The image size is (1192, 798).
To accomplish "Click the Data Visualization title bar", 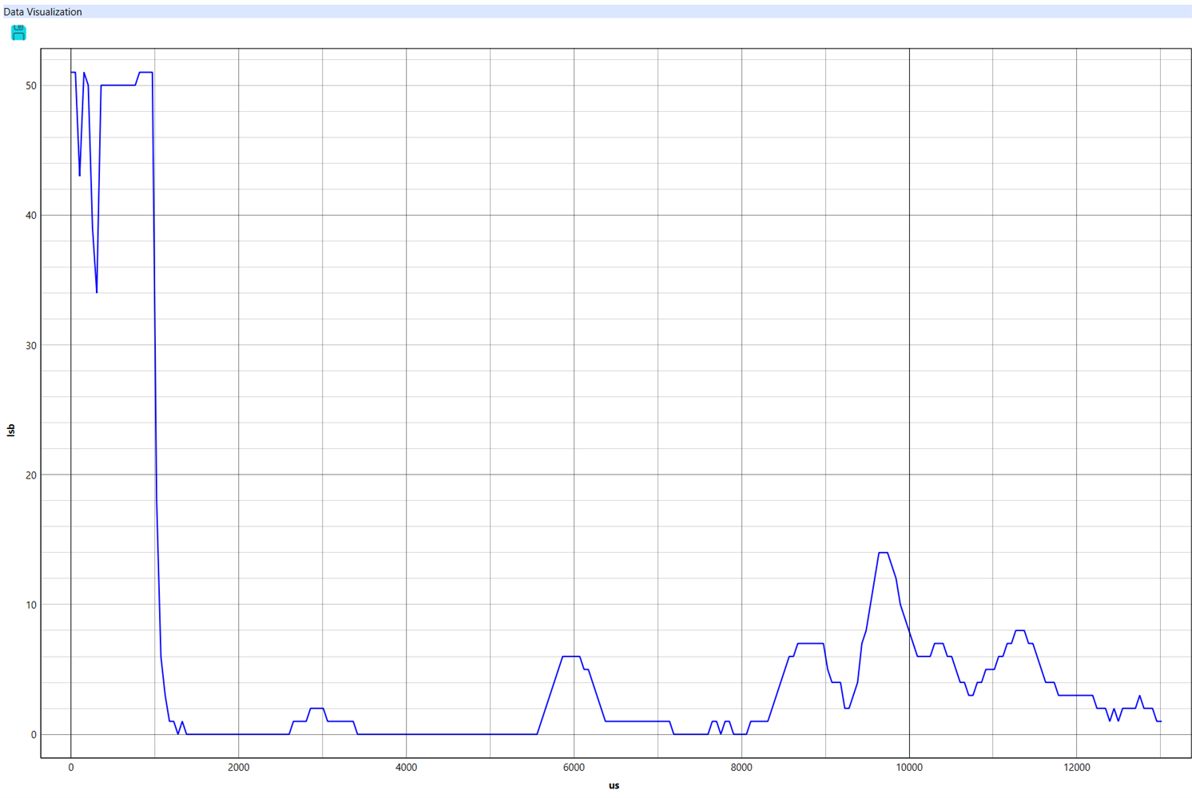I will 596,11.
